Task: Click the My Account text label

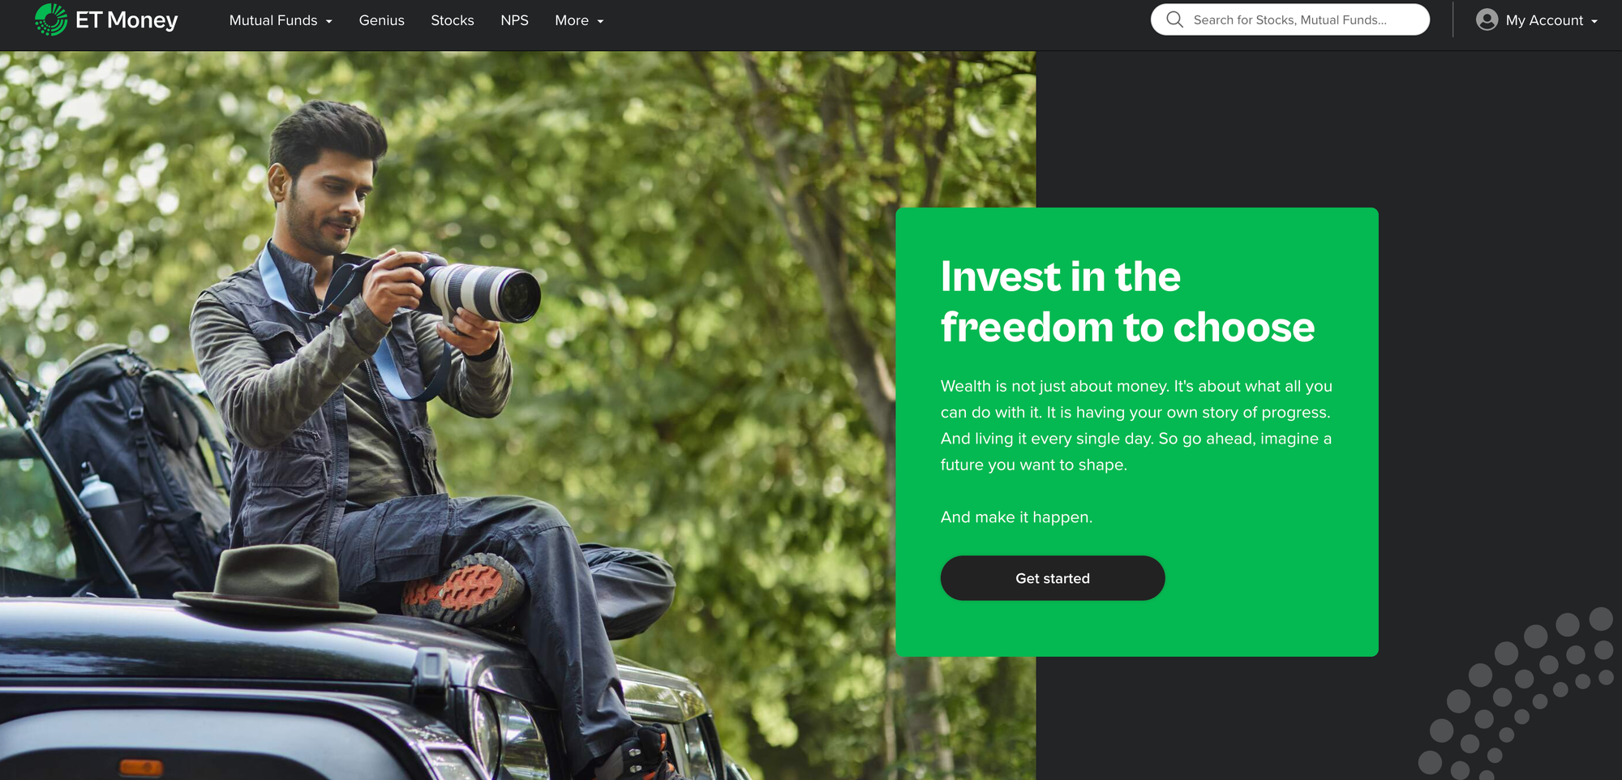Action: click(1544, 20)
